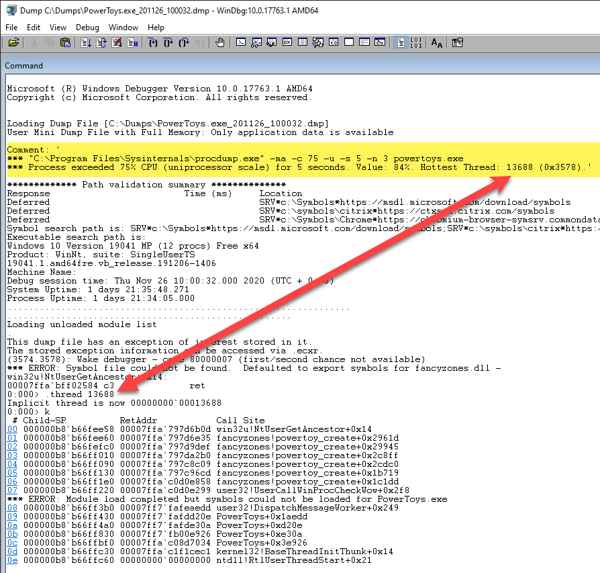Click stack frame link 01
The image size is (600, 573).
click(12, 438)
